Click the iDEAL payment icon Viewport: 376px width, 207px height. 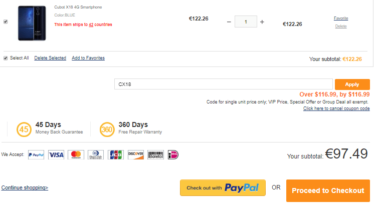173,155
